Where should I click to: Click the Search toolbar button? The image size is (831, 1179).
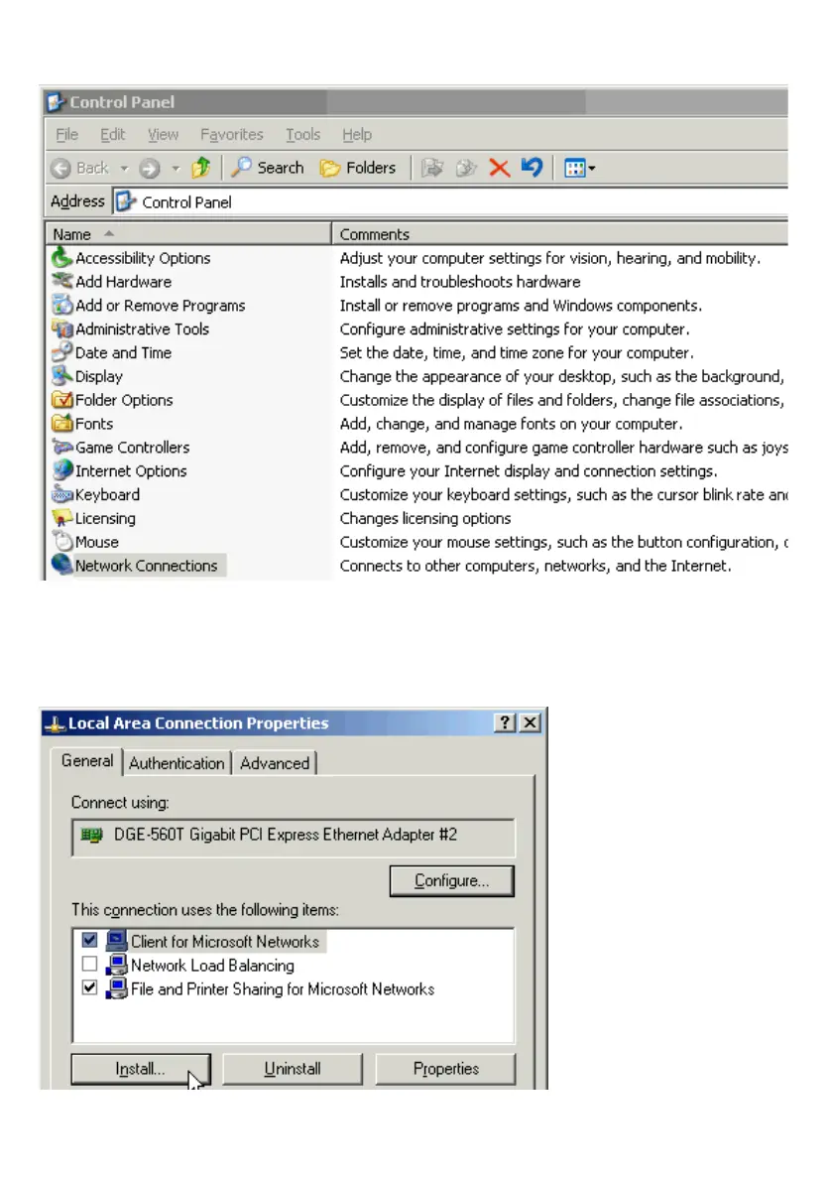[268, 168]
